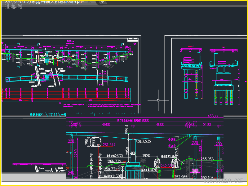248x186 pixels.
Task: Select the vertical dimension 559.4
Action: (127, 129)
